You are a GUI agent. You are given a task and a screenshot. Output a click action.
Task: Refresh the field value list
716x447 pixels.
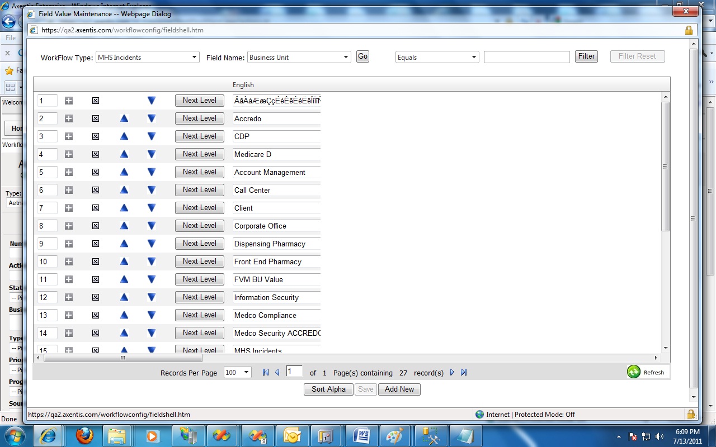click(648, 372)
